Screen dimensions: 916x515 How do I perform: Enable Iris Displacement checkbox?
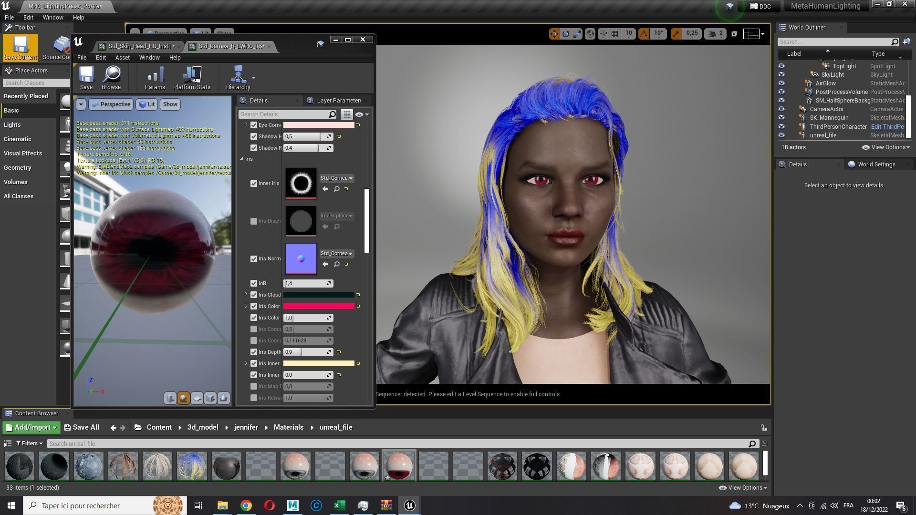click(x=254, y=221)
